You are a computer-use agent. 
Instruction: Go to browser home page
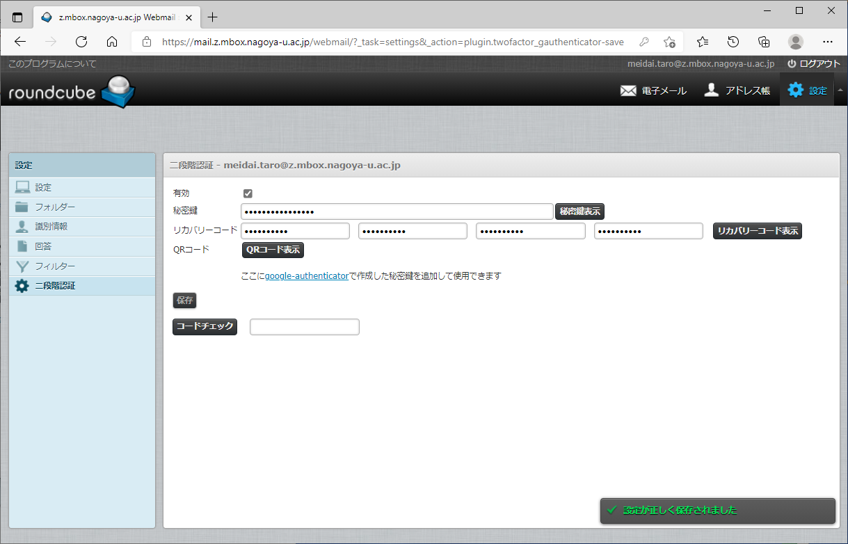(x=112, y=41)
